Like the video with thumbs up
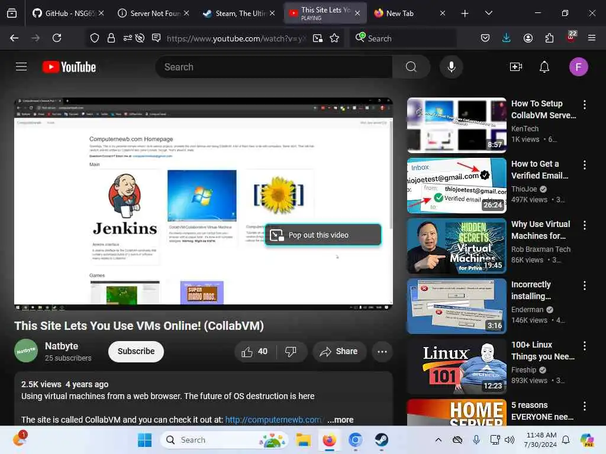Image resolution: width=606 pixels, height=454 pixels. [x=254, y=352]
